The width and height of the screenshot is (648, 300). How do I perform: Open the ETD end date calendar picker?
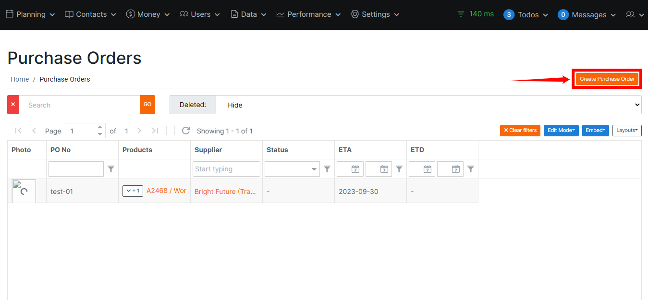(450, 168)
